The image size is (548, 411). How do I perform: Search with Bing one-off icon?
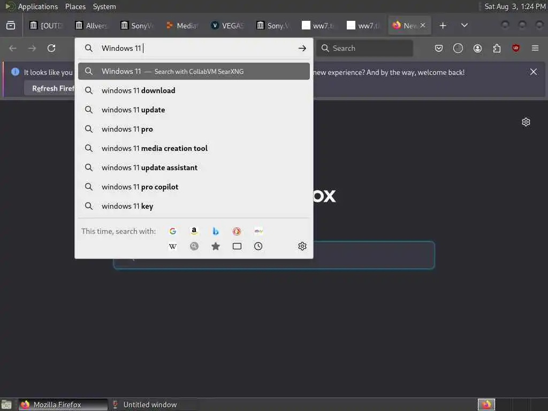[x=216, y=231]
